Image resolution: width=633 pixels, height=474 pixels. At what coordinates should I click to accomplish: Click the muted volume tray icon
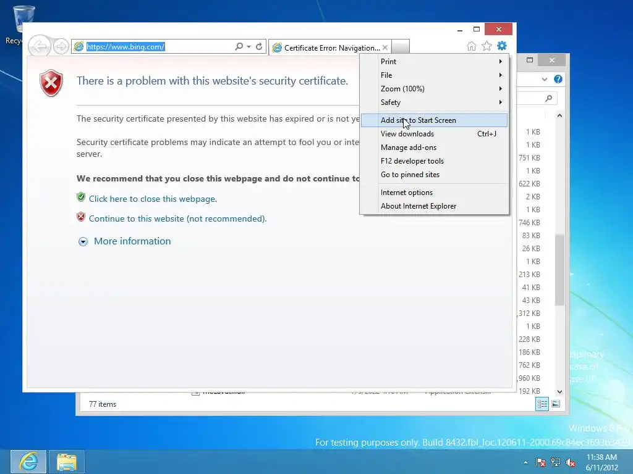[571, 462]
